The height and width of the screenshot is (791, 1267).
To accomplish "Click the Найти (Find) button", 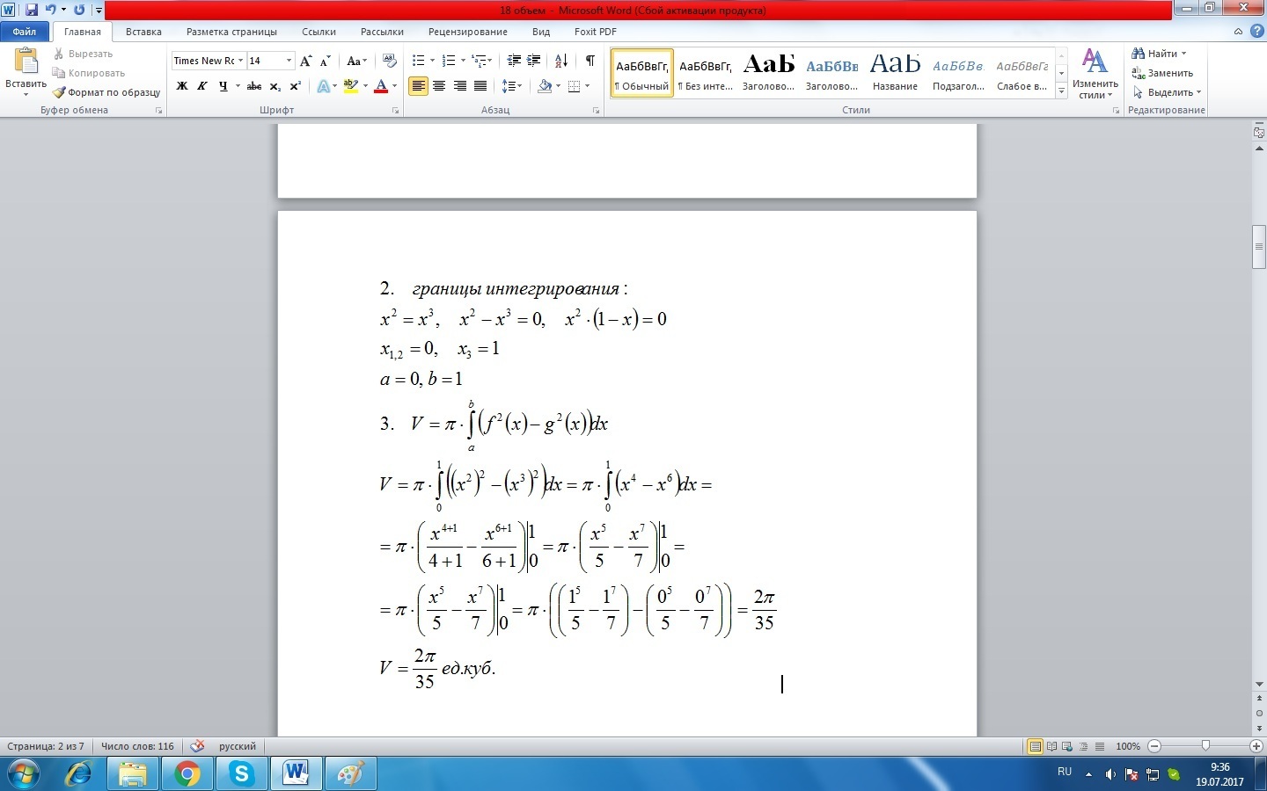I will click(1160, 54).
